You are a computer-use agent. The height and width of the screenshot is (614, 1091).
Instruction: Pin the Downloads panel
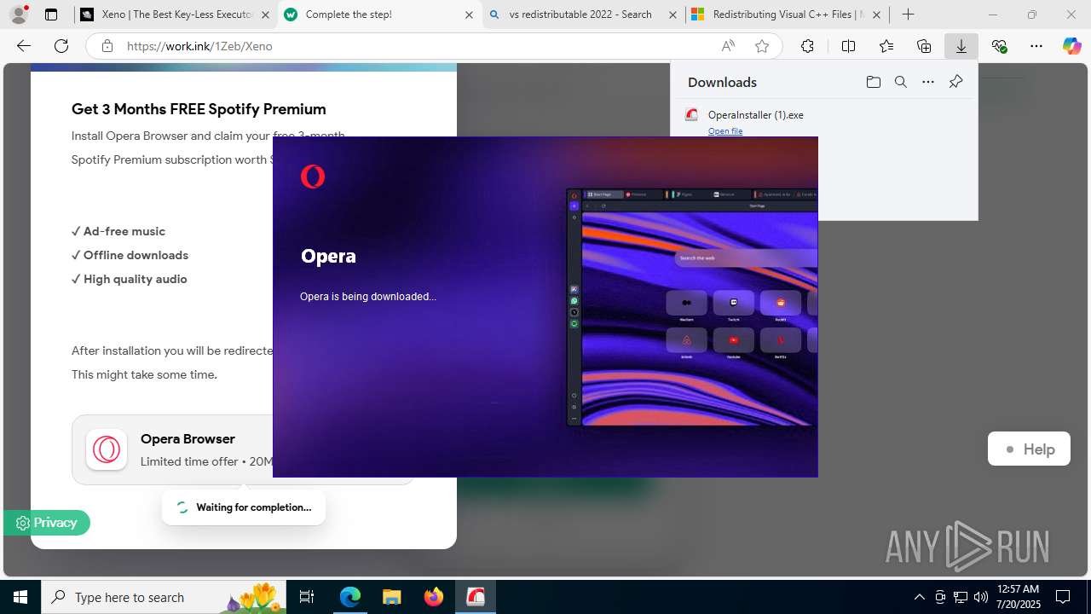955,82
